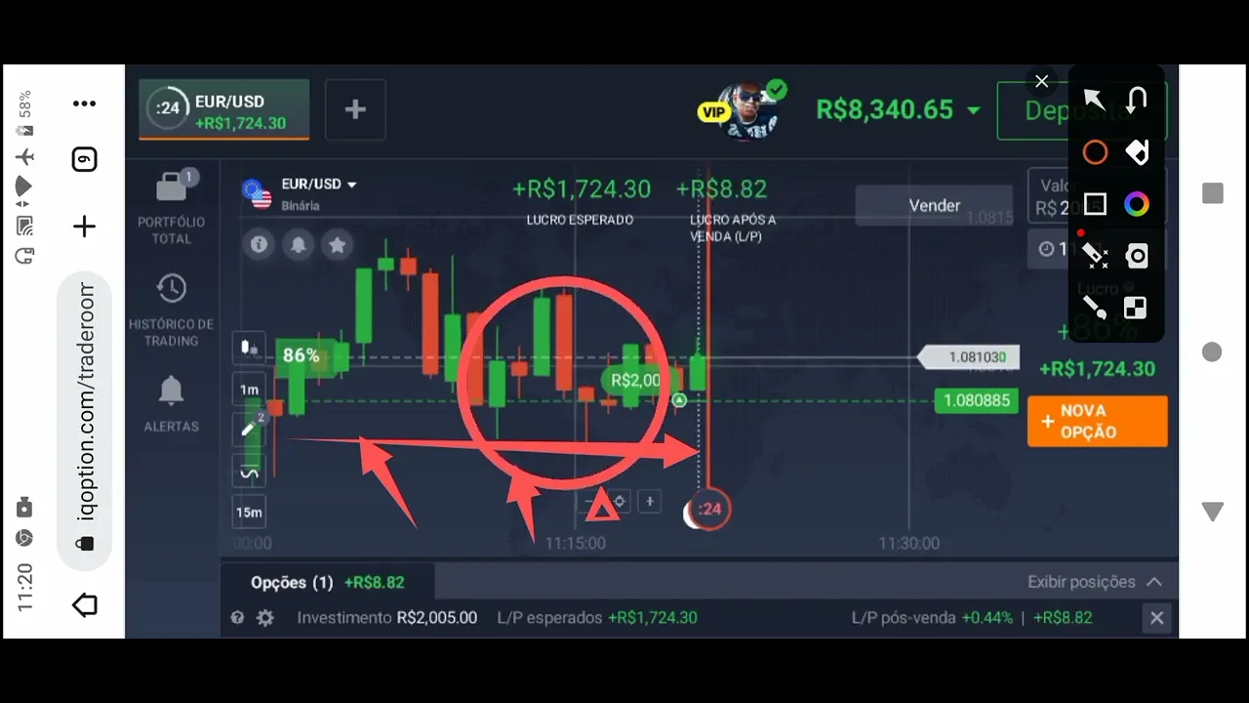1249x703 pixels.
Task: Open the browser three-dot menu
Action: pos(85,103)
